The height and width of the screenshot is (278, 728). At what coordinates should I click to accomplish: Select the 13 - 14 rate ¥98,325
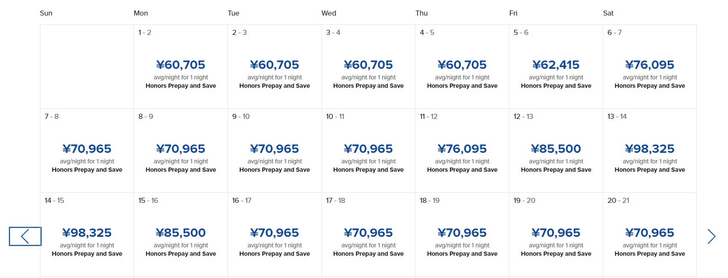coord(650,150)
